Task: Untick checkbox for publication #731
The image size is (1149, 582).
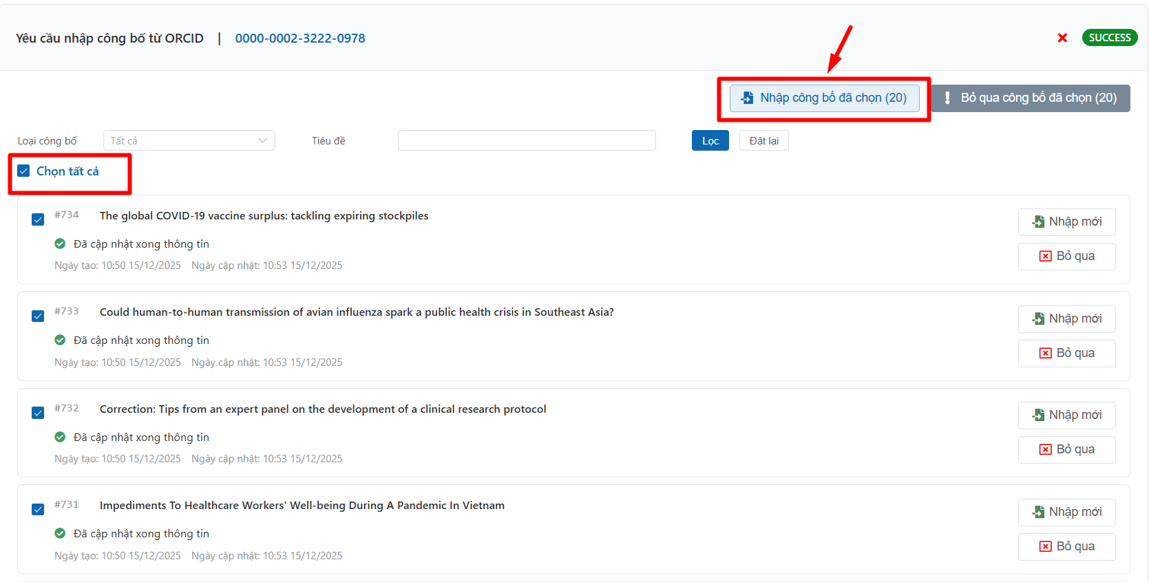Action: [38, 509]
